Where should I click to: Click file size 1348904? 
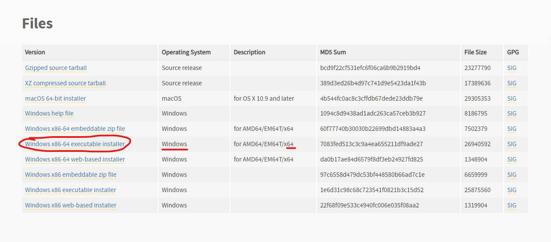coord(476,159)
